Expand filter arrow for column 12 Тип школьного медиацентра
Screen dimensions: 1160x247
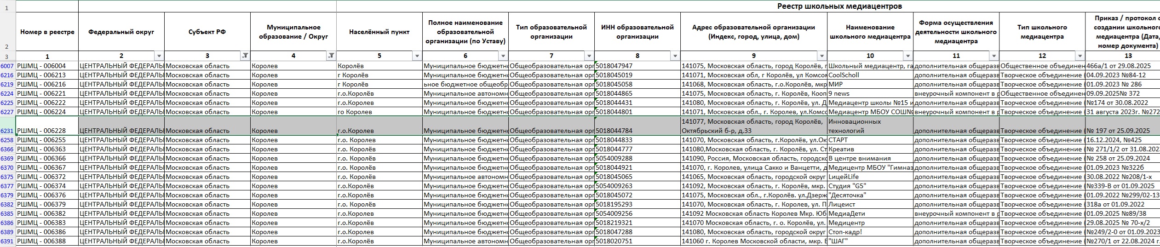tap(1080, 56)
